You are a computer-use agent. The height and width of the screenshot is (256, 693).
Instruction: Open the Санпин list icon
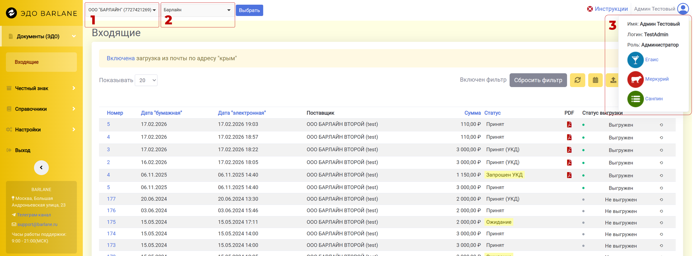click(x=635, y=99)
